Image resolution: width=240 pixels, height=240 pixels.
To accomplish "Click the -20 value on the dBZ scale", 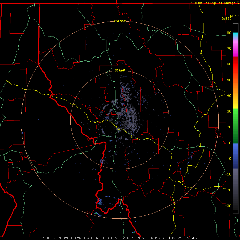I will [x=228, y=190].
